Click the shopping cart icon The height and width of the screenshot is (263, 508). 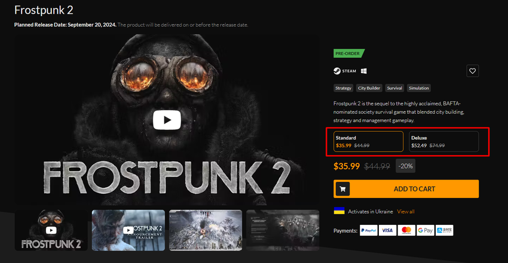click(342, 189)
